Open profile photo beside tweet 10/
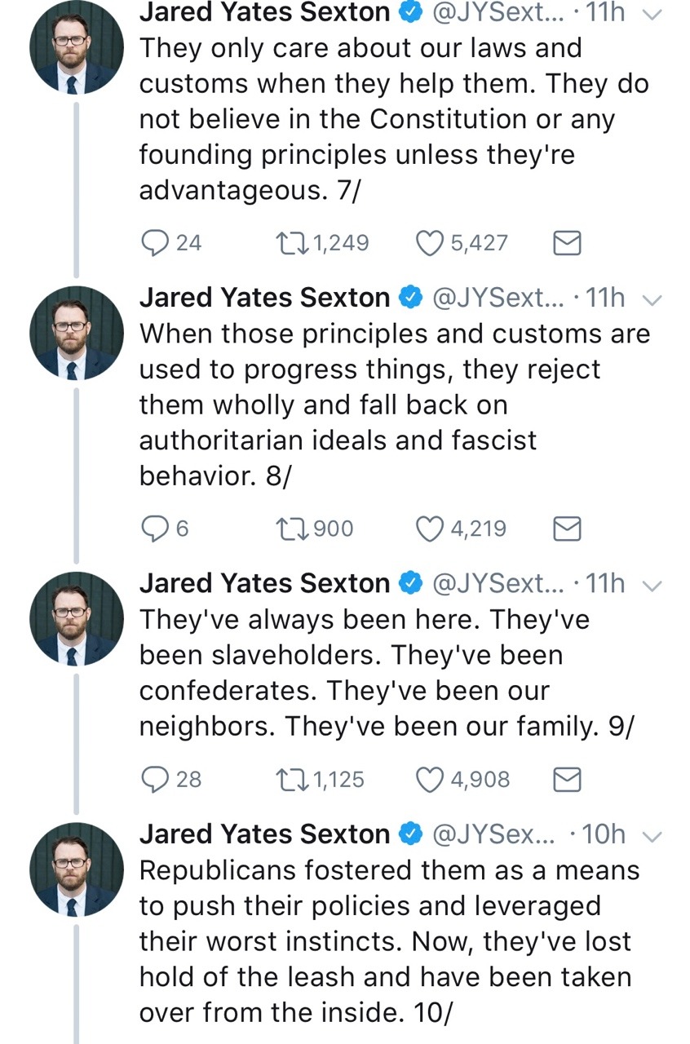The width and height of the screenshot is (690, 1044). pyautogui.click(x=76, y=869)
